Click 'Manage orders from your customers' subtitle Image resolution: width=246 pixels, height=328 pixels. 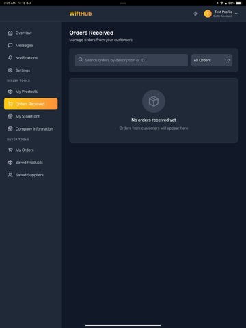[x=100, y=40]
